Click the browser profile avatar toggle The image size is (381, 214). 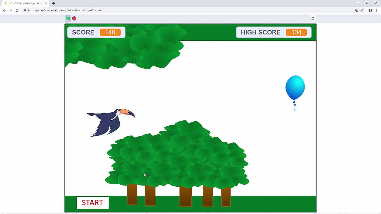click(x=370, y=10)
